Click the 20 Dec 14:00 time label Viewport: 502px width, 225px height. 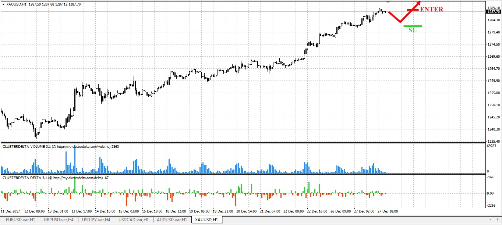[246, 211]
